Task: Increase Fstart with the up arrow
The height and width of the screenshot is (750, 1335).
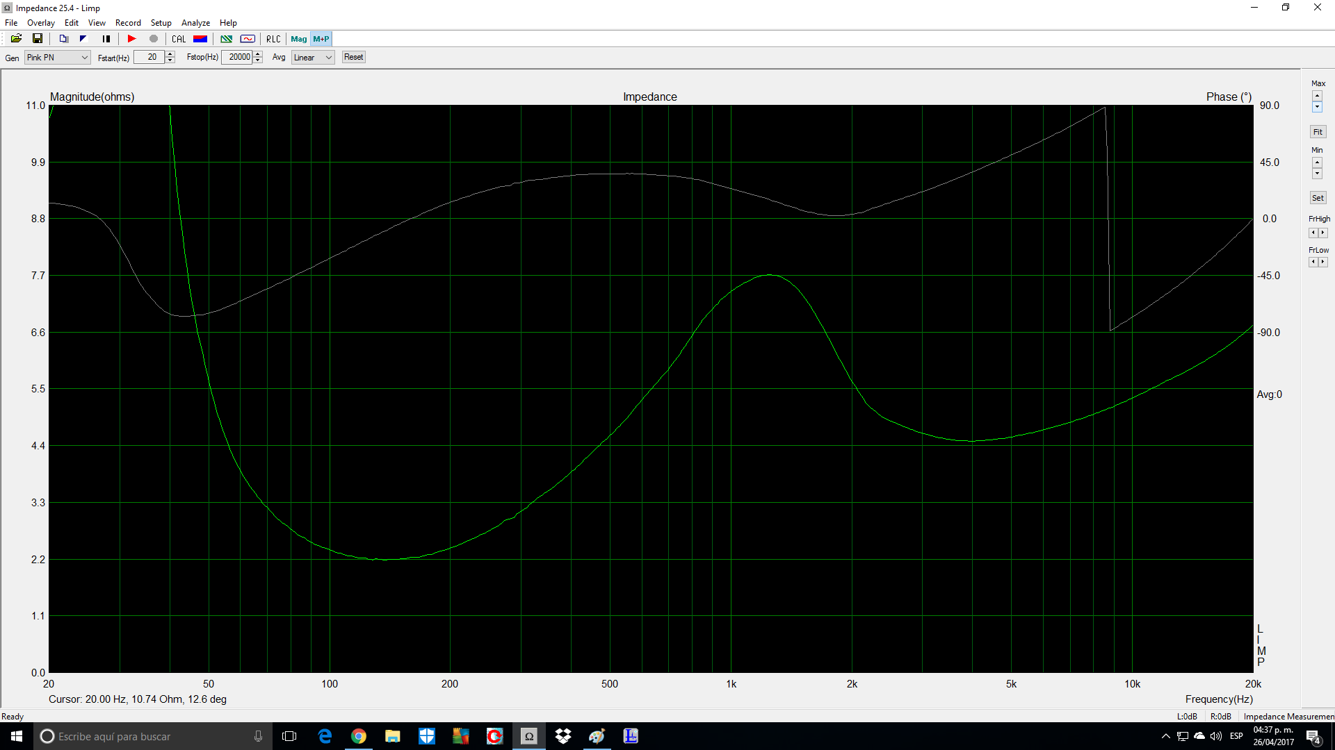Action: (x=170, y=54)
